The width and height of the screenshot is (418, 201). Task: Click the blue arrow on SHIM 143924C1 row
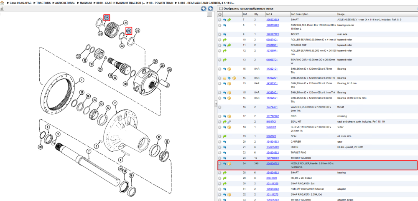click(224, 93)
